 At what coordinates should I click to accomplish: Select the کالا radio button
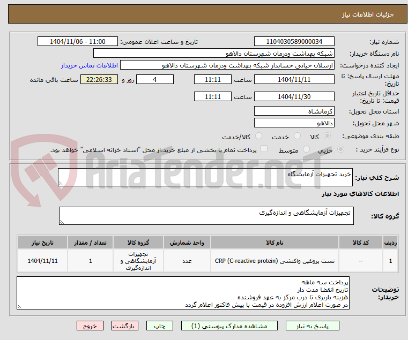pyautogui.click(x=328, y=136)
